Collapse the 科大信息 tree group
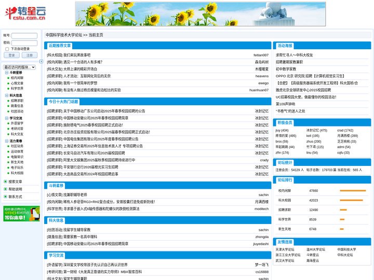Image resolution: width=374 pixels, height=280 pixels. (7, 95)
